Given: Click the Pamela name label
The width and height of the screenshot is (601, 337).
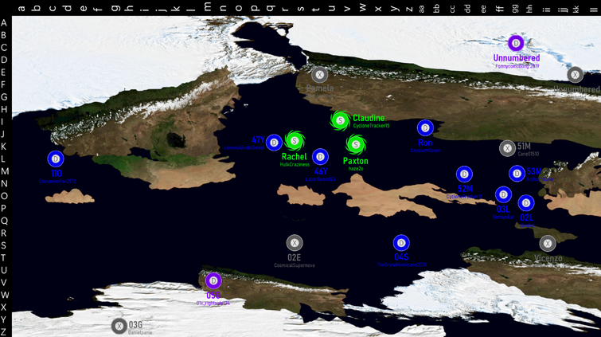Looking at the screenshot, I should click(x=320, y=88).
